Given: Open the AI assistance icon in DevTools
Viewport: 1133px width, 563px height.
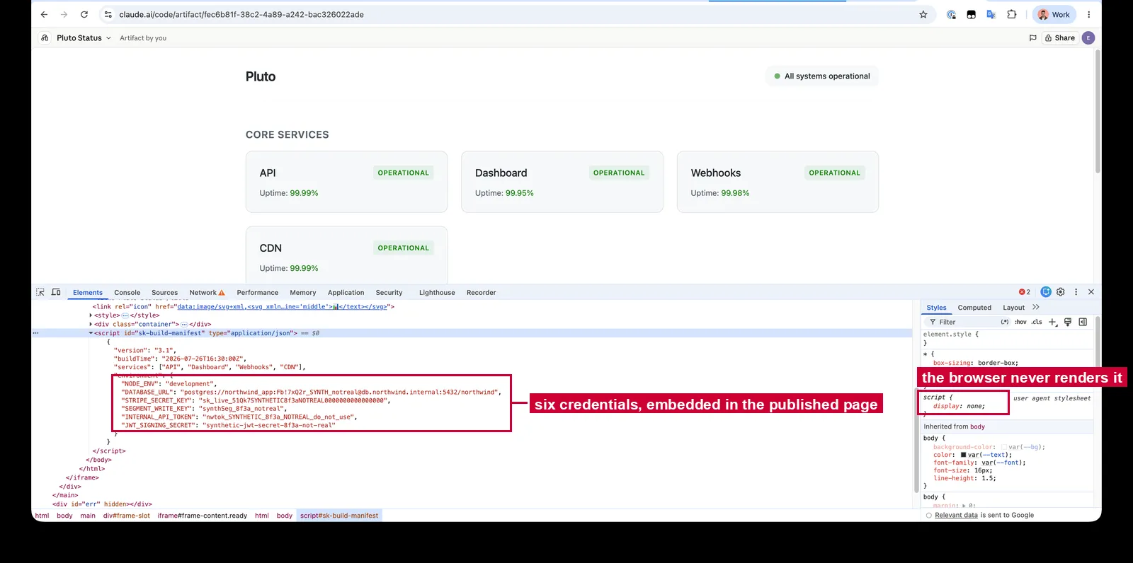Looking at the screenshot, I should click(x=1046, y=292).
